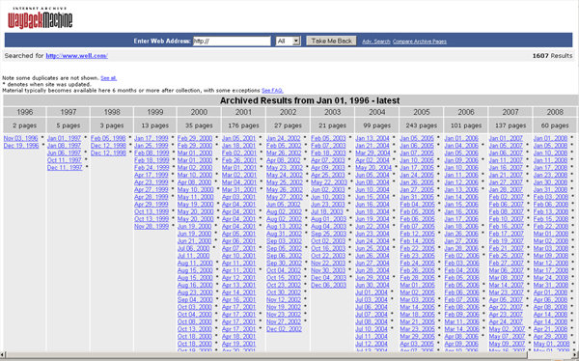The image size is (579, 361).
Task: Open the Feb 05, 2003 snapshot
Action: tap(328, 138)
